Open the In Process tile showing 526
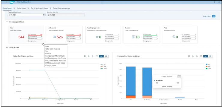 (65, 34)
